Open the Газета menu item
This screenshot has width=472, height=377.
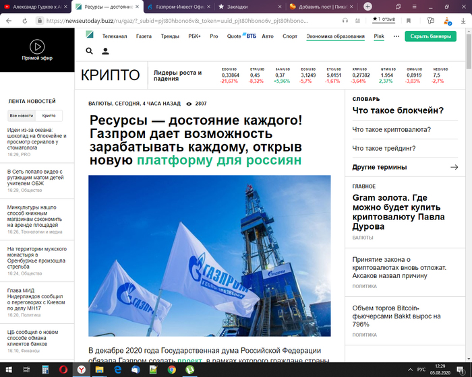[x=144, y=36]
